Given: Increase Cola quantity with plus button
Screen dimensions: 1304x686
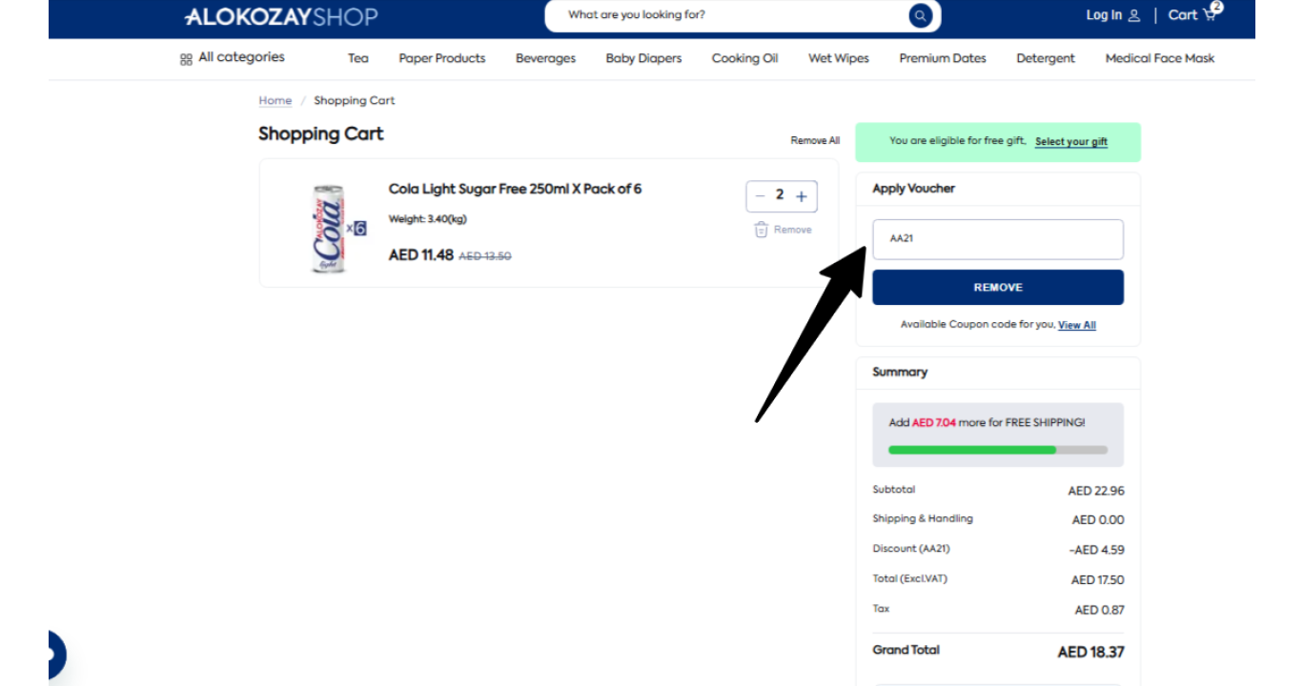Looking at the screenshot, I should (x=801, y=196).
